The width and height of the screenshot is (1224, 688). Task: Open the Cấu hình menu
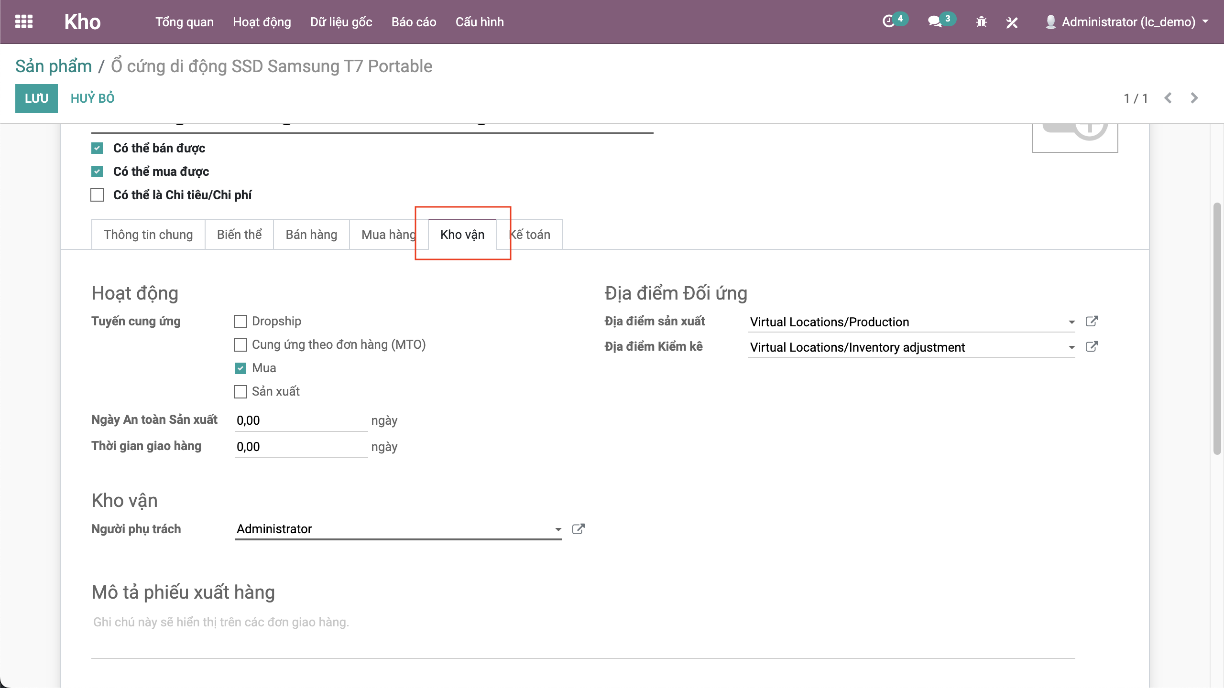479,22
